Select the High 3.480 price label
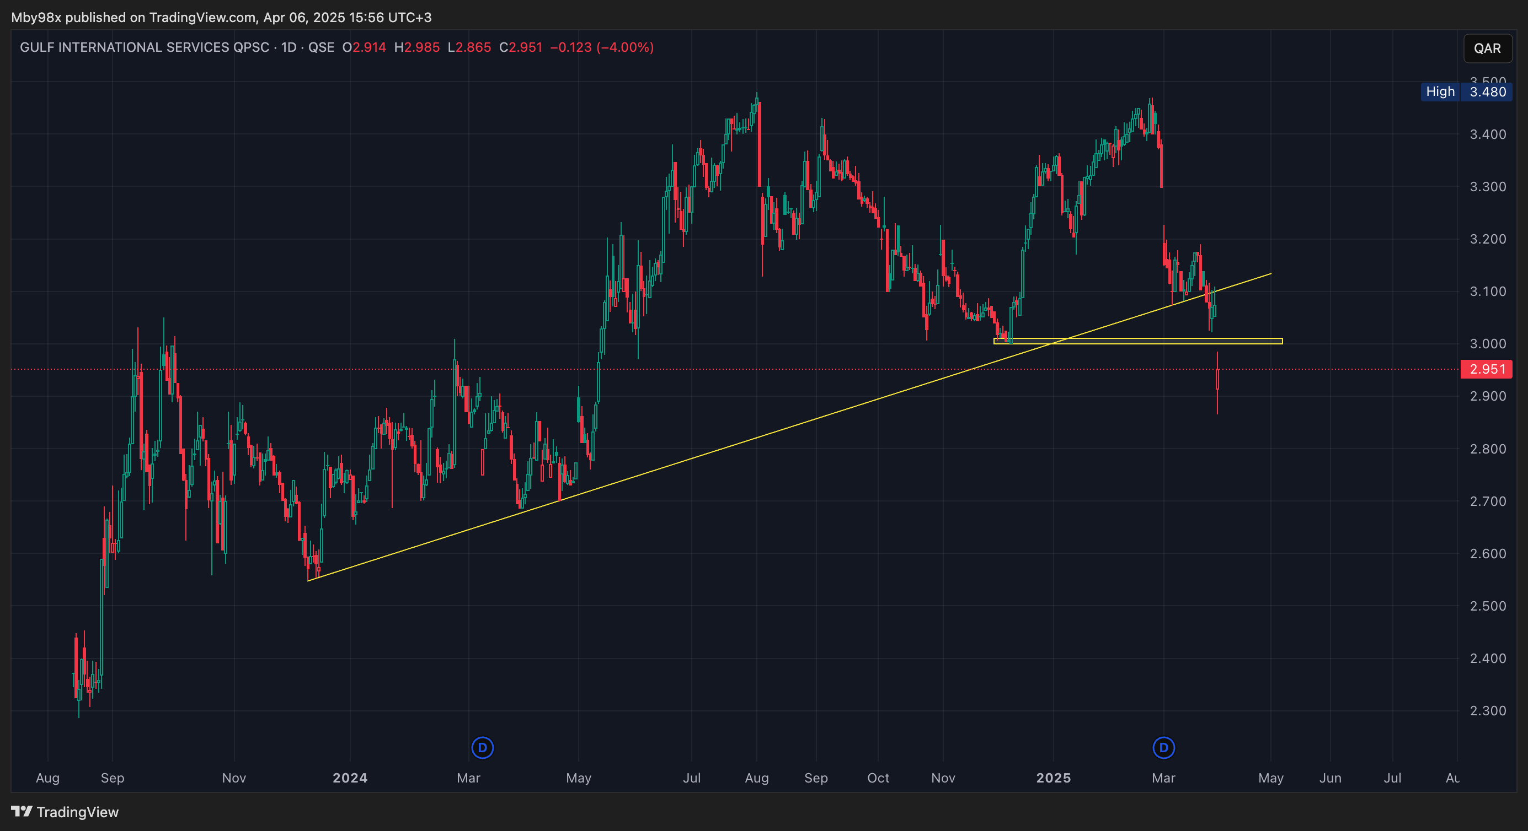Image resolution: width=1528 pixels, height=831 pixels. 1466,92
